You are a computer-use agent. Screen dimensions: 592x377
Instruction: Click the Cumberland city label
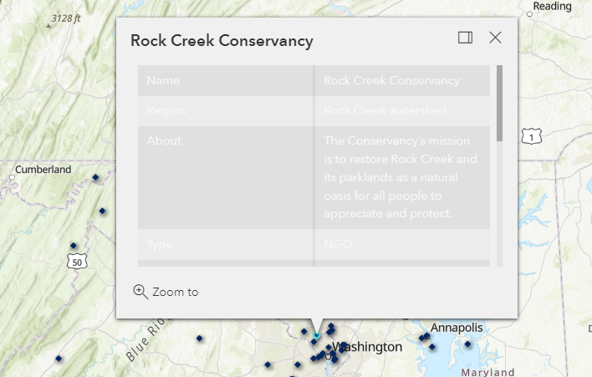point(43,170)
